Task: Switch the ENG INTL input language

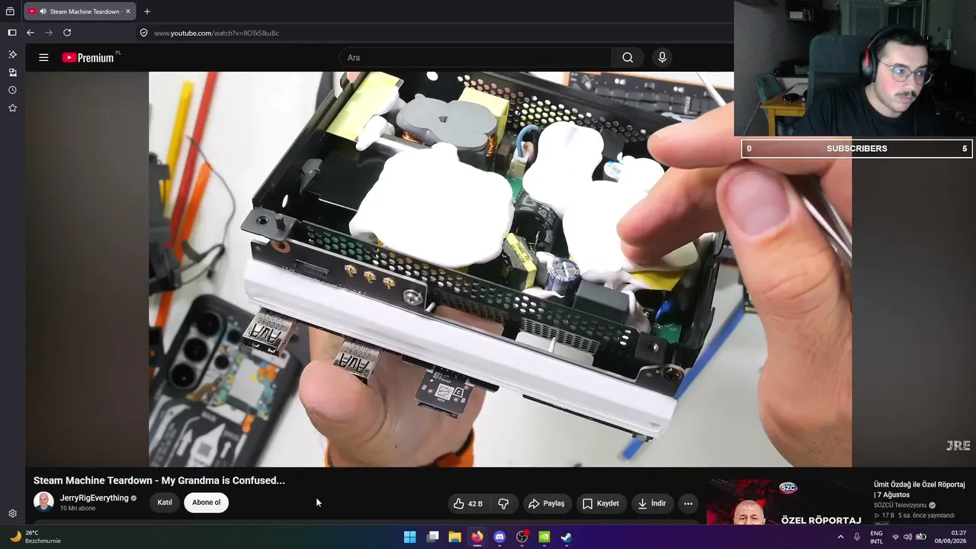Action: coord(877,537)
